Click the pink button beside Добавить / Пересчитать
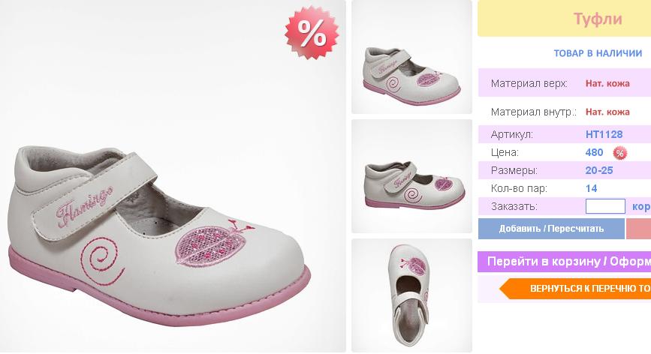Image resolution: width=651 pixels, height=354 pixels. click(638, 229)
